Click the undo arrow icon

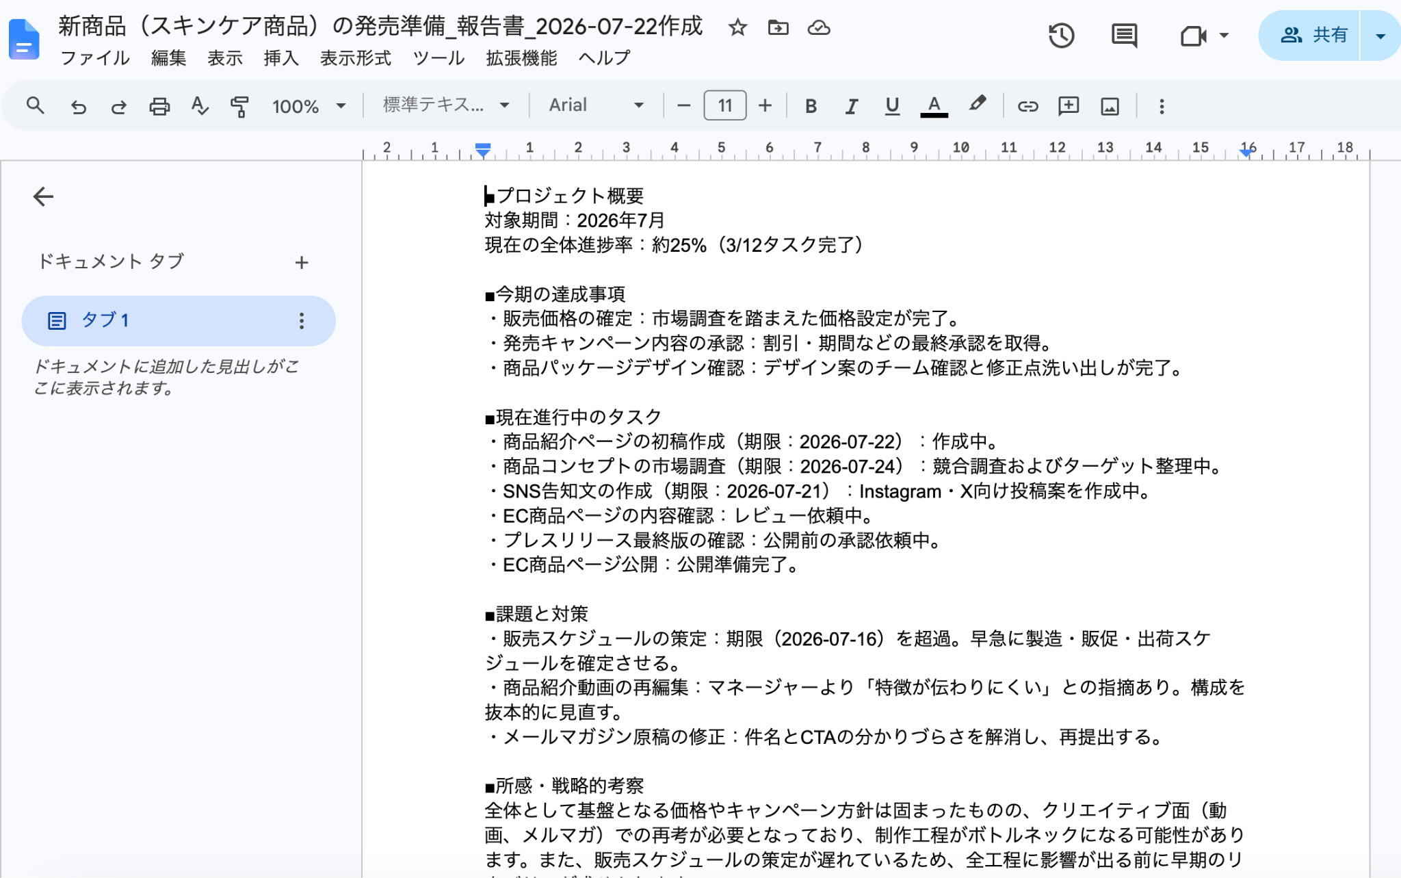click(79, 106)
